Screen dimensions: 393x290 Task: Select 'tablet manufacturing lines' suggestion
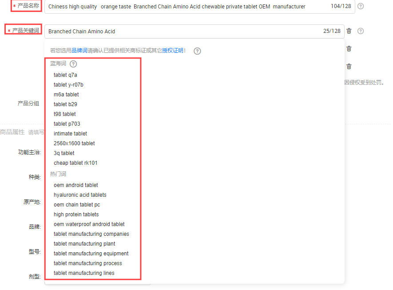click(84, 273)
